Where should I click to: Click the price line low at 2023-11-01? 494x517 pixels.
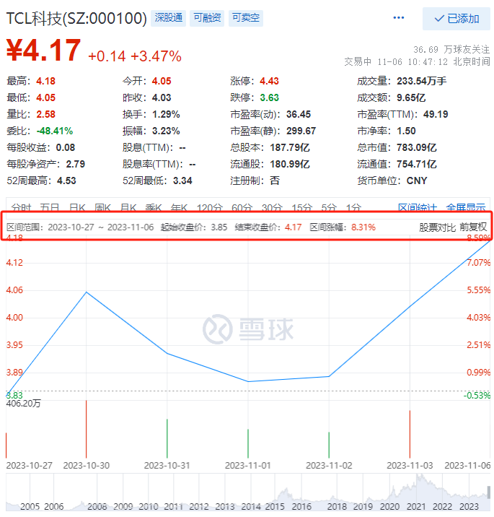pos(248,381)
